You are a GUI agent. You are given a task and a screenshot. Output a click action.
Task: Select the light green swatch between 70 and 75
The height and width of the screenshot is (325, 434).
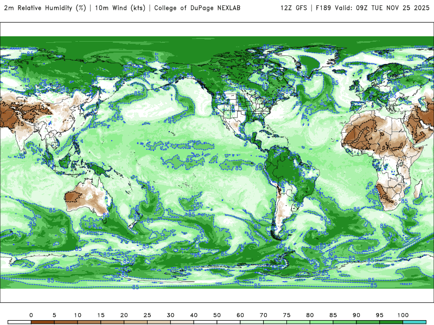point(275,322)
